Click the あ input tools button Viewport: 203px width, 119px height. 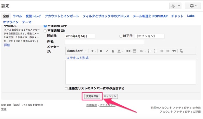(173, 6)
